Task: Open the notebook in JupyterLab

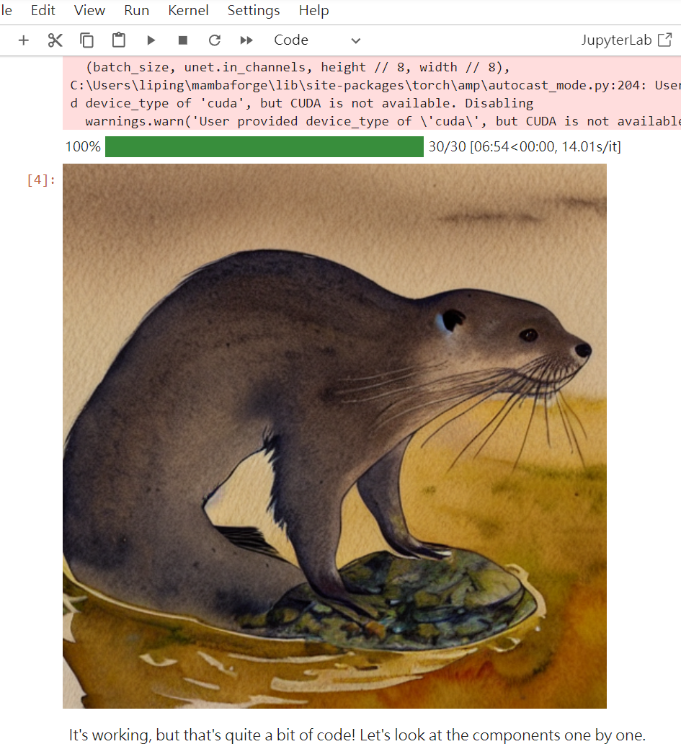Action: (626, 40)
